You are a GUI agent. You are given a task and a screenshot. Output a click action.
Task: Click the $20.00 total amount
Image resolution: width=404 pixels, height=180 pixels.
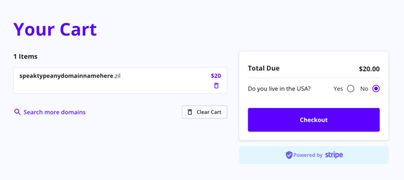(x=369, y=69)
